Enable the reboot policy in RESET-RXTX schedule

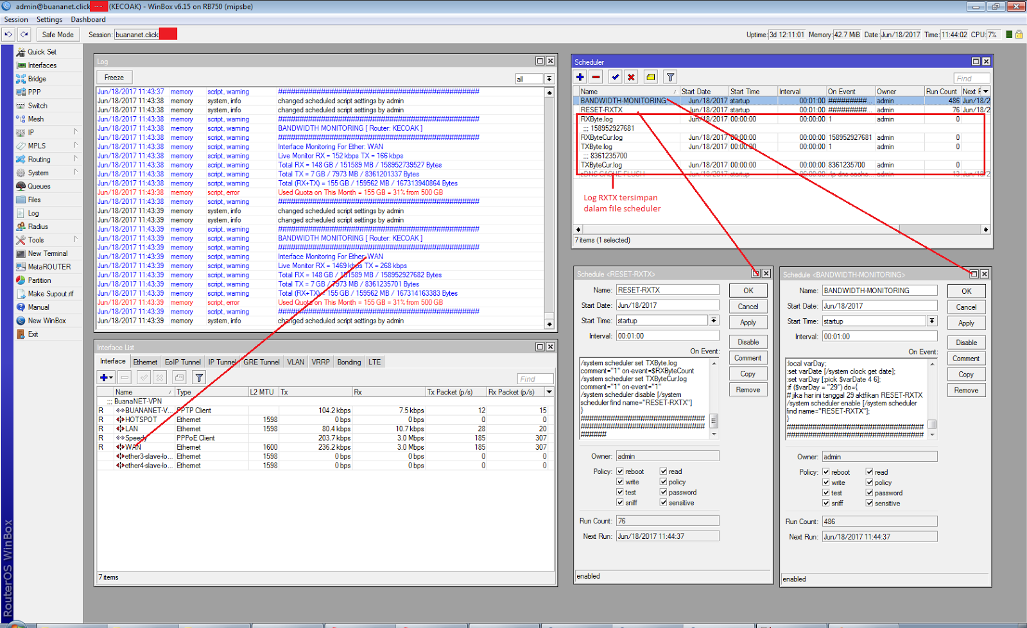pos(620,471)
